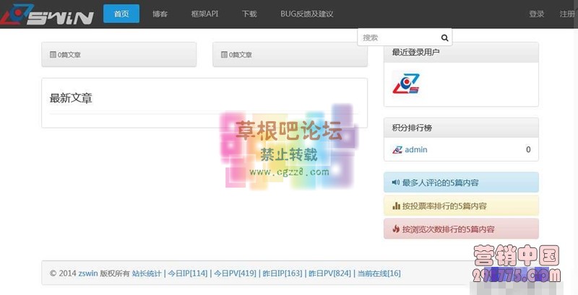This screenshot has height=295, width=578.
Task: Click 昨日PV[824] statistic link
Action: tap(329, 273)
